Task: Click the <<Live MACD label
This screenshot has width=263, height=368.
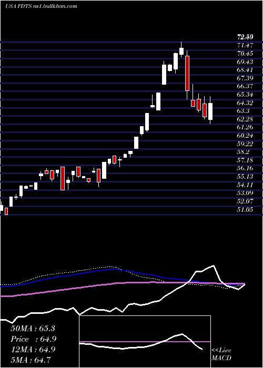Action: (x=221, y=354)
